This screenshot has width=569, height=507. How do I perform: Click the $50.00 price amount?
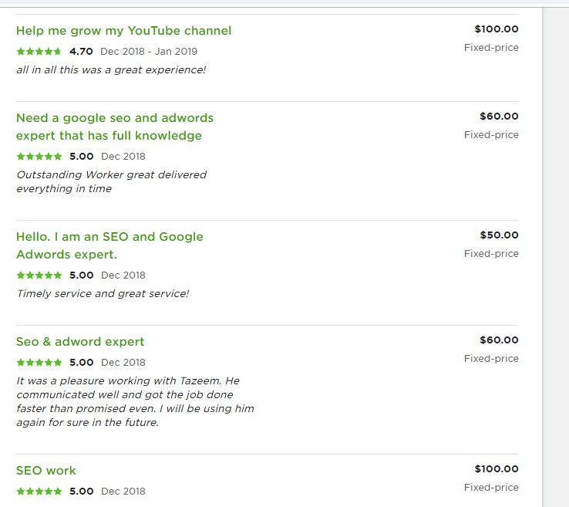tap(499, 235)
